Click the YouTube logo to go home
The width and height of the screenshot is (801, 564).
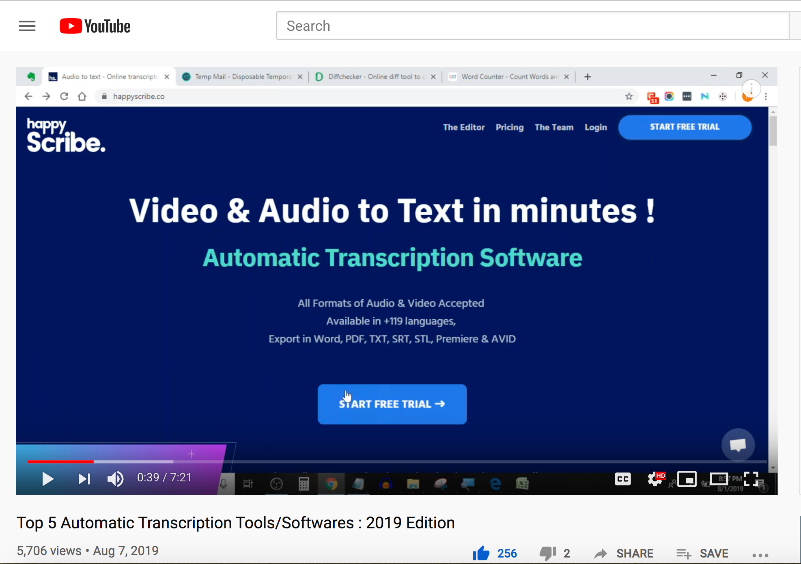pyautogui.click(x=95, y=26)
